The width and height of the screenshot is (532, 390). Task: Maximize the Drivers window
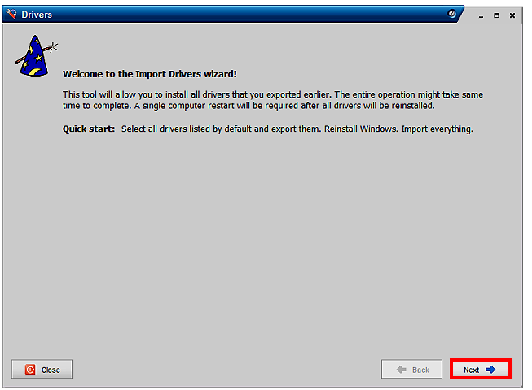coord(496,15)
